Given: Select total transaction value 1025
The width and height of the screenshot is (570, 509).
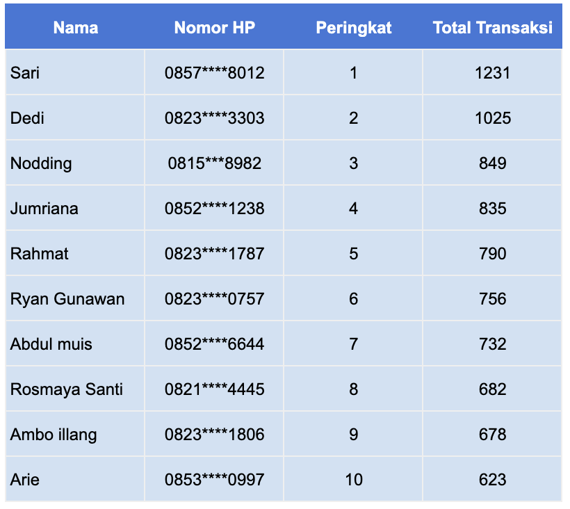Looking at the screenshot, I should coord(493,118).
